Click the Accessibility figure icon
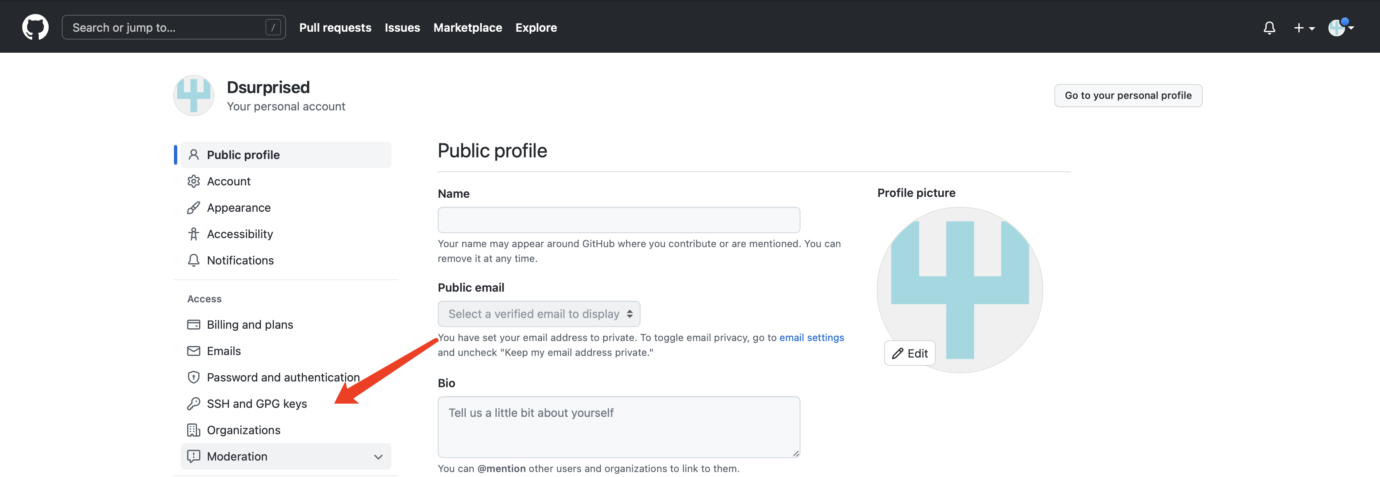Viewport: 1380px width, 477px height. [x=193, y=234]
